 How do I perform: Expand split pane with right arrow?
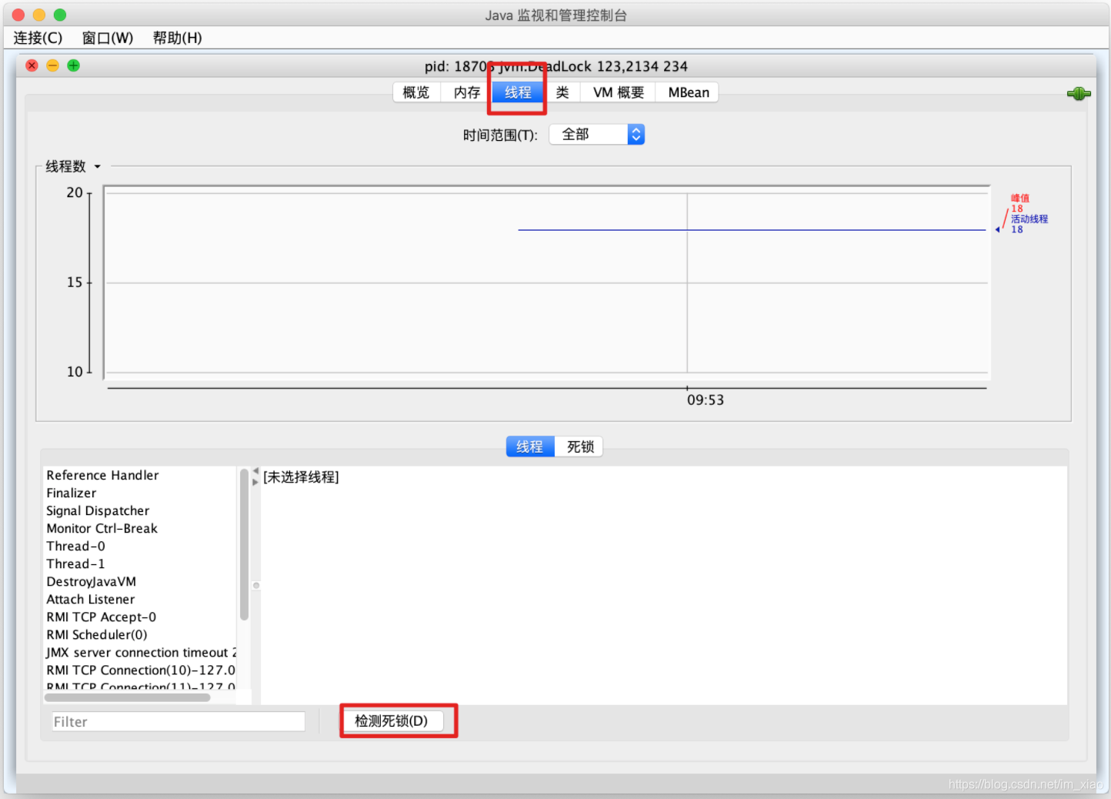pos(256,482)
